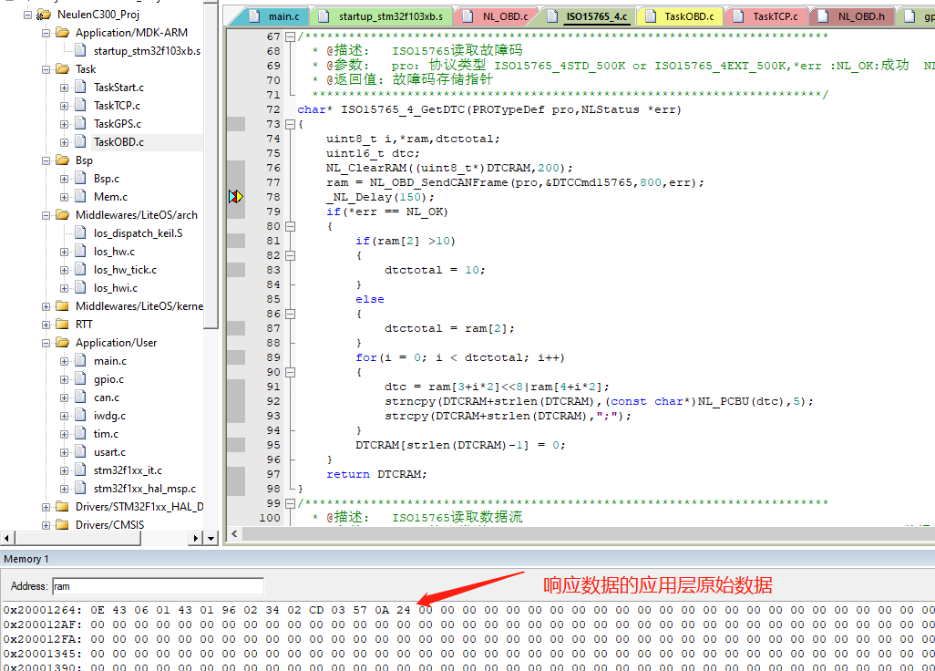Click the Mem.c file icon
This screenshot has width=935, height=671.
pos(80,196)
